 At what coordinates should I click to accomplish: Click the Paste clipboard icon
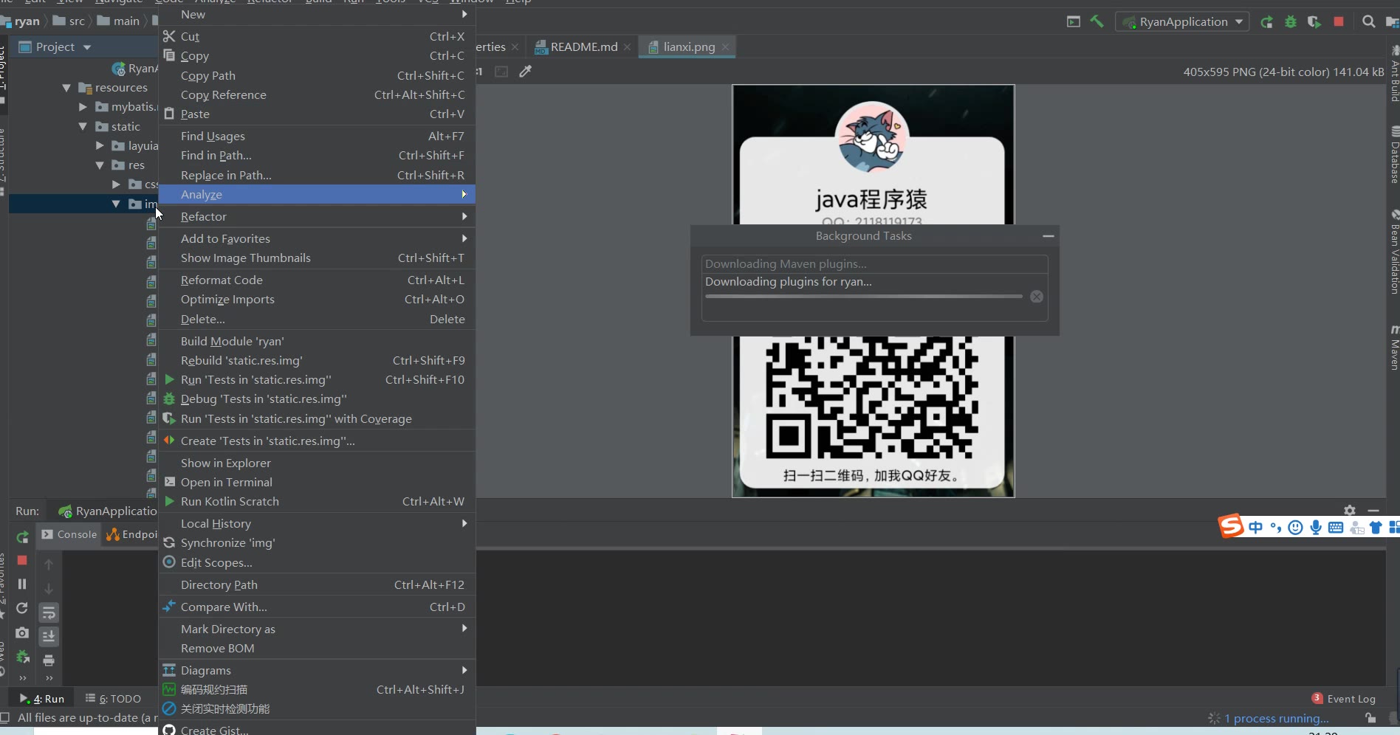tap(169, 114)
